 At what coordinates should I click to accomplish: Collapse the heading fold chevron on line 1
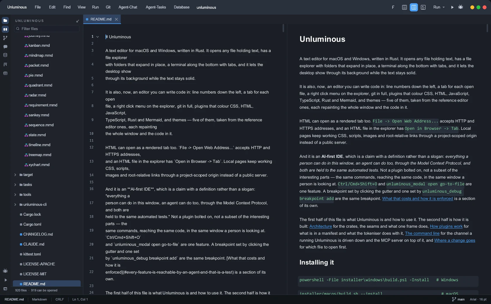pyautogui.click(x=98, y=37)
